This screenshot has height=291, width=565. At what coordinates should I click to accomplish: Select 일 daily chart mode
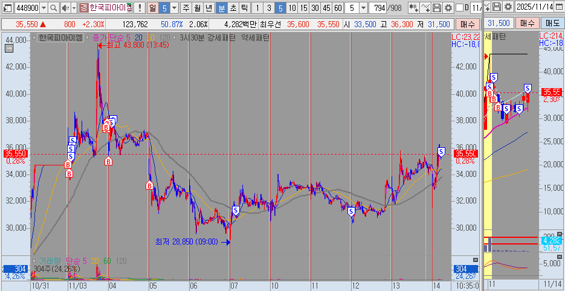(153, 8)
